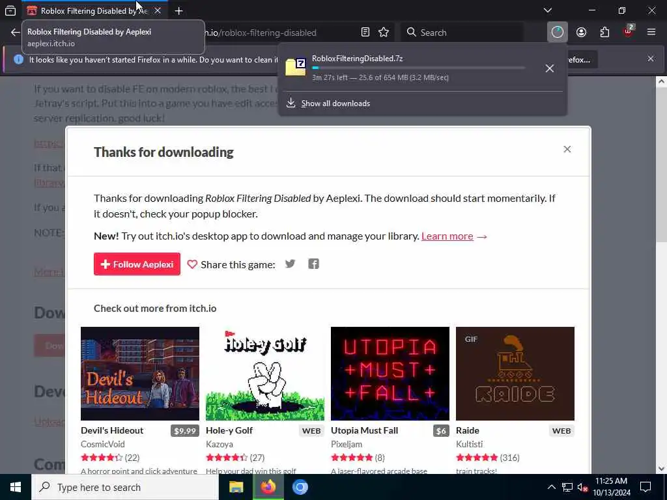
Task: Show all downloads
Action: (335, 104)
